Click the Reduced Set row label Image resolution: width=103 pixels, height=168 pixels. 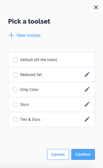coord(31,75)
